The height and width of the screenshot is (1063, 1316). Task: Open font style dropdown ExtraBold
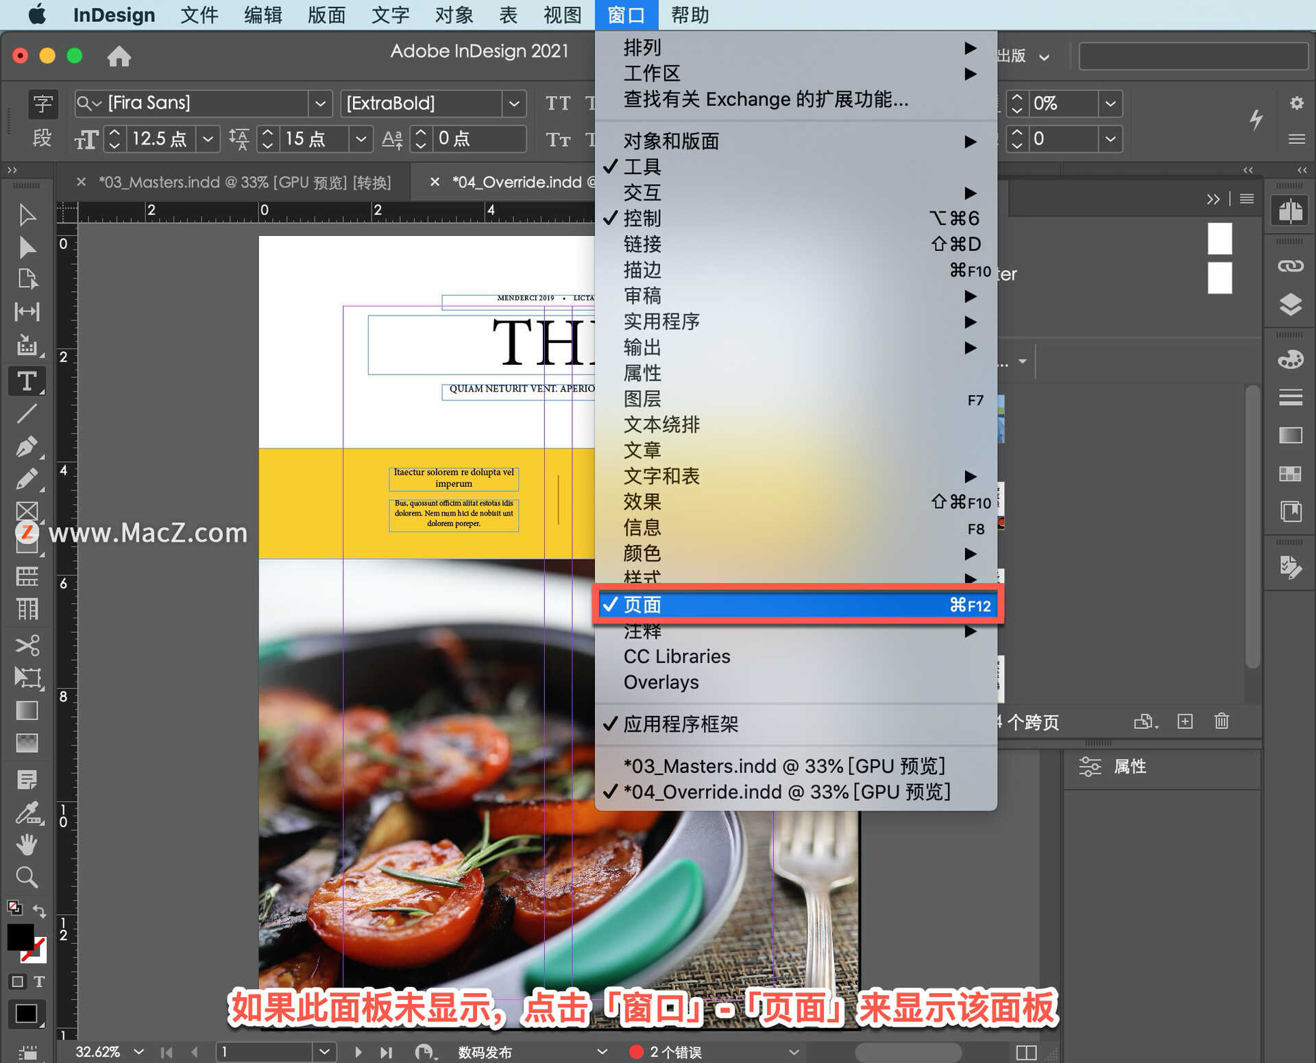[x=514, y=104]
